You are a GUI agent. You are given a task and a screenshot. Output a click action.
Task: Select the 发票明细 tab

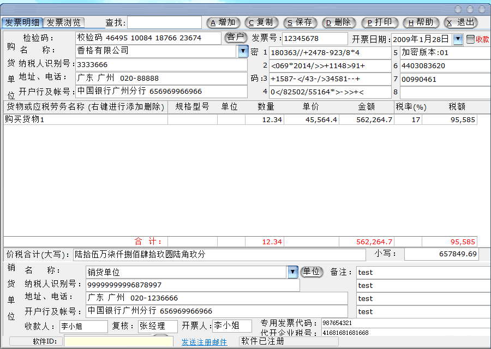22,22
